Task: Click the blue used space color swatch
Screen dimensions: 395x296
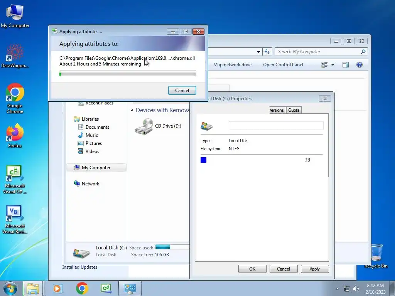Action: (x=204, y=160)
